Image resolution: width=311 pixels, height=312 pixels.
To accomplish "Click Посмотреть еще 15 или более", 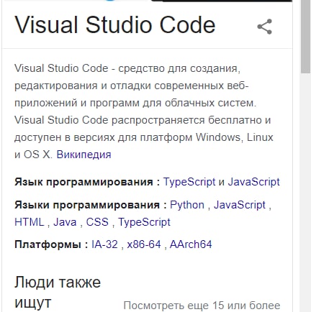I will pyautogui.click(x=202, y=306).
